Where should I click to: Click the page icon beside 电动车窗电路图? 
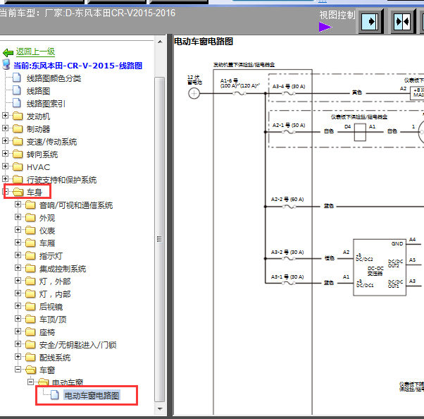55,395
